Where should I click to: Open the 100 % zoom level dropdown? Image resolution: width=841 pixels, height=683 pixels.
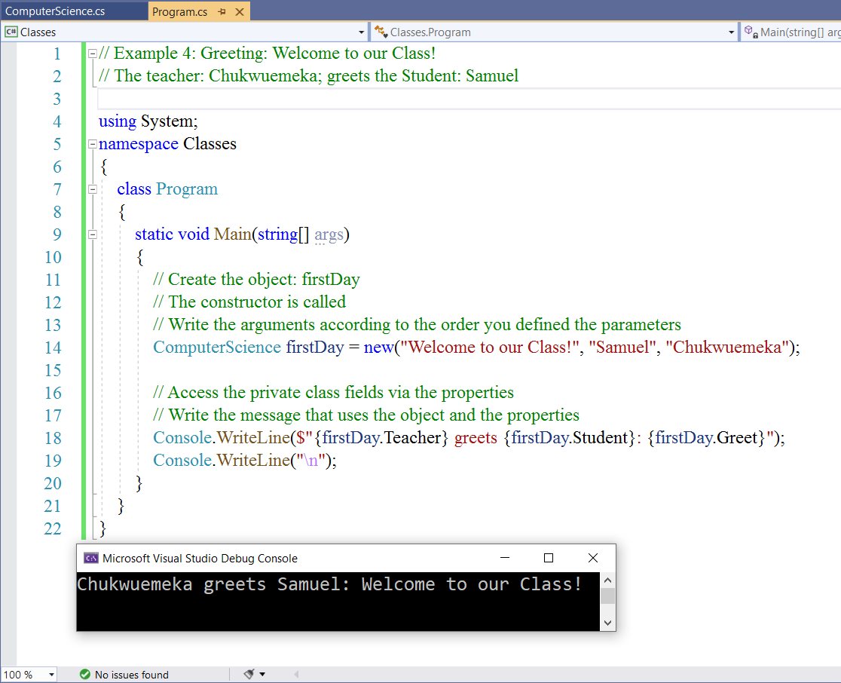[51, 675]
